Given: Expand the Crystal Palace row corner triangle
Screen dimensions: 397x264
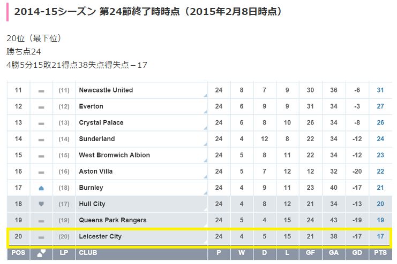Looking at the screenshot, I should (x=205, y=129).
